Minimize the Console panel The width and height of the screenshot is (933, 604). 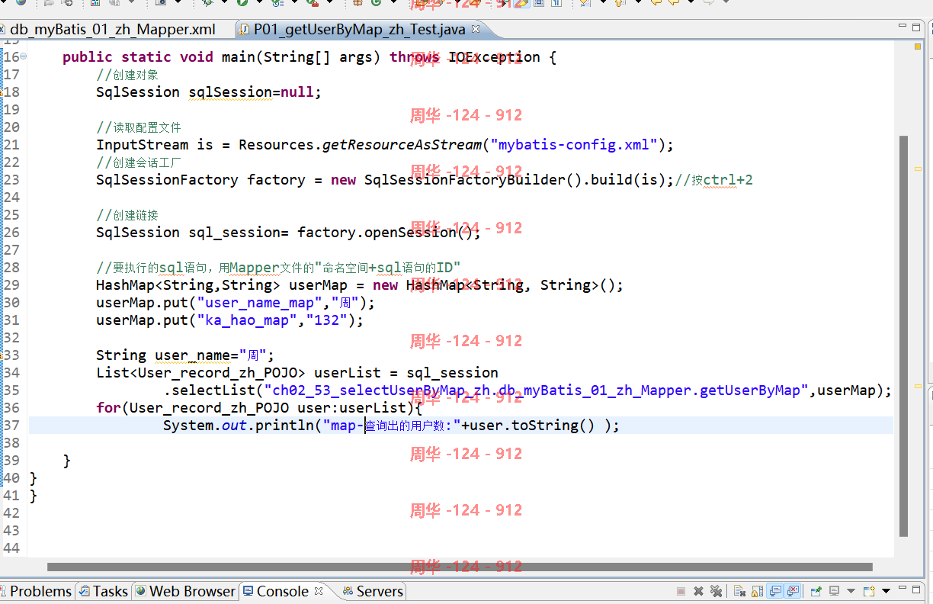point(903,588)
